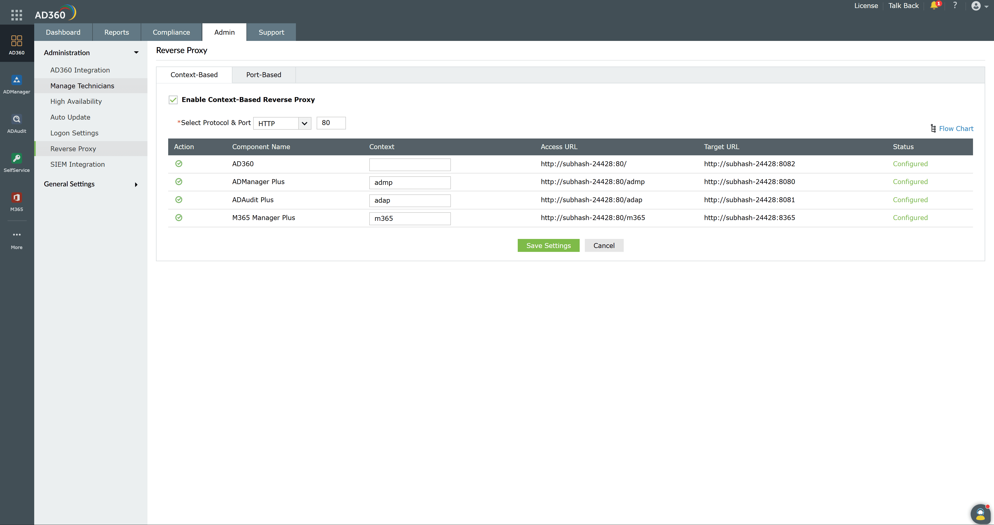This screenshot has height=525, width=994.
Task: Click Configured status for ADManager Plus
Action: click(x=910, y=181)
